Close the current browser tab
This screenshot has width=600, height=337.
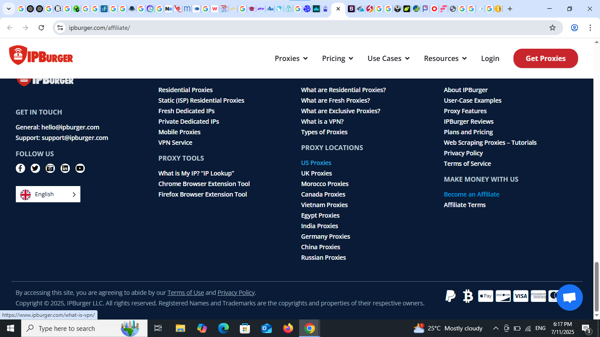click(x=338, y=9)
